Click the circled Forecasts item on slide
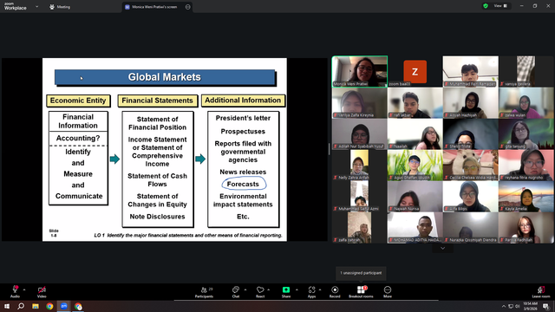The image size is (555, 312). (x=243, y=184)
